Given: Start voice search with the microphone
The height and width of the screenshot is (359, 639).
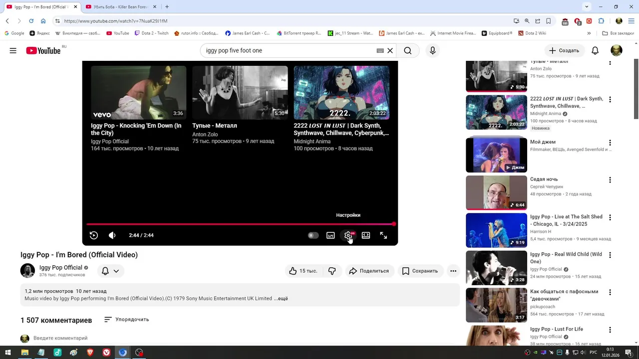Looking at the screenshot, I should (433, 50).
